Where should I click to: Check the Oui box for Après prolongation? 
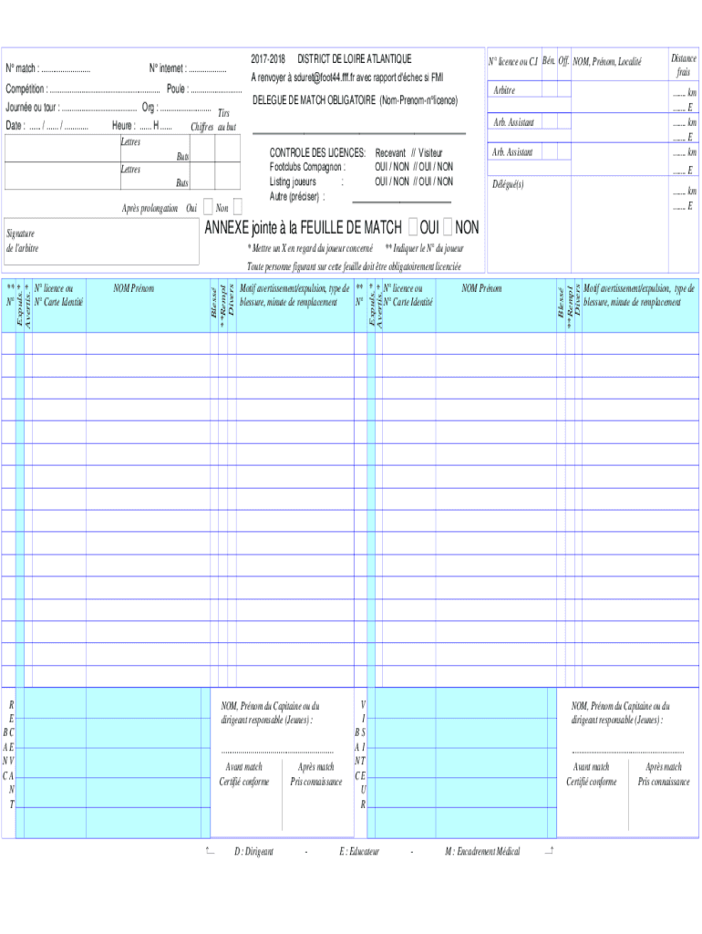pos(207,208)
